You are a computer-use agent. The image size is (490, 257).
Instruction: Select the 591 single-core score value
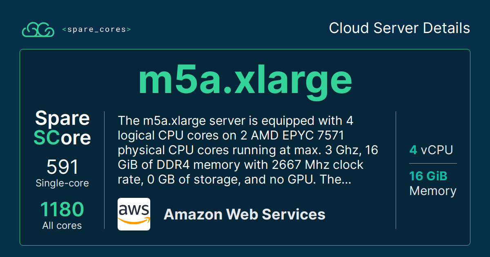click(62, 167)
